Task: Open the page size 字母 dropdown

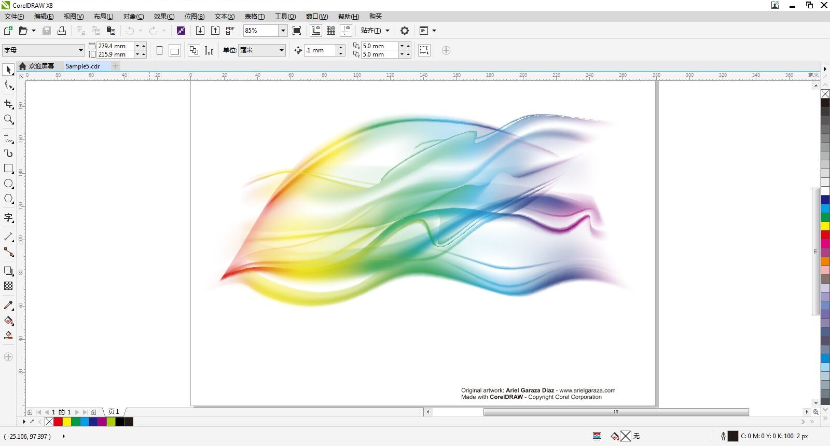Action: (x=81, y=50)
